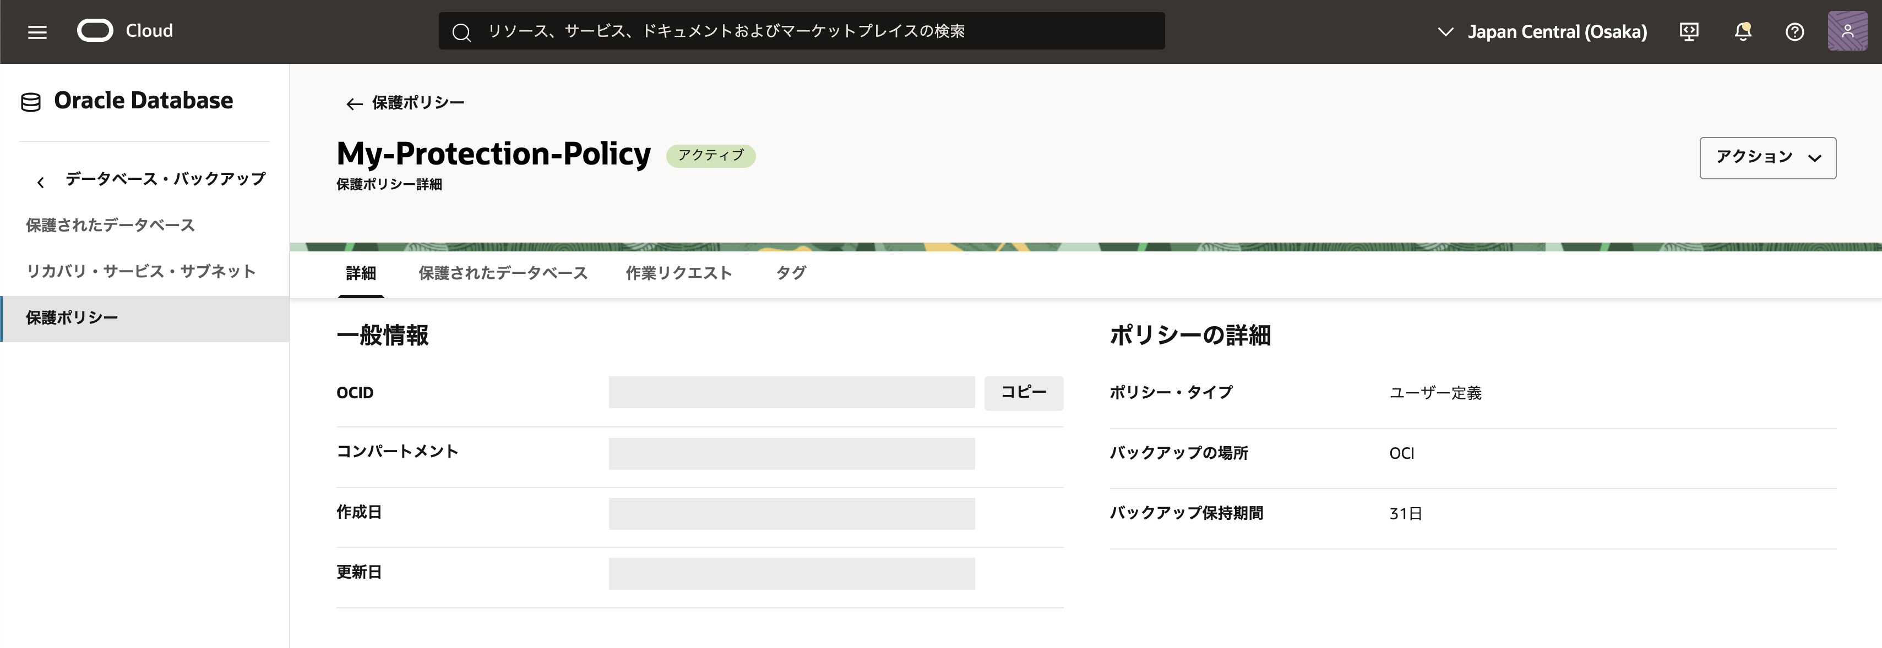1882x648 pixels.
Task: Open the hamburger navigation menu
Action: pos(37,31)
